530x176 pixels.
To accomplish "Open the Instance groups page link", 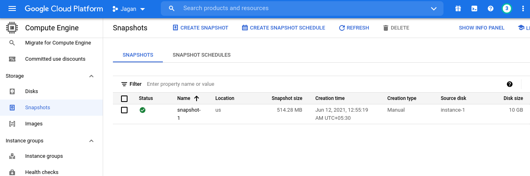I will [x=44, y=156].
